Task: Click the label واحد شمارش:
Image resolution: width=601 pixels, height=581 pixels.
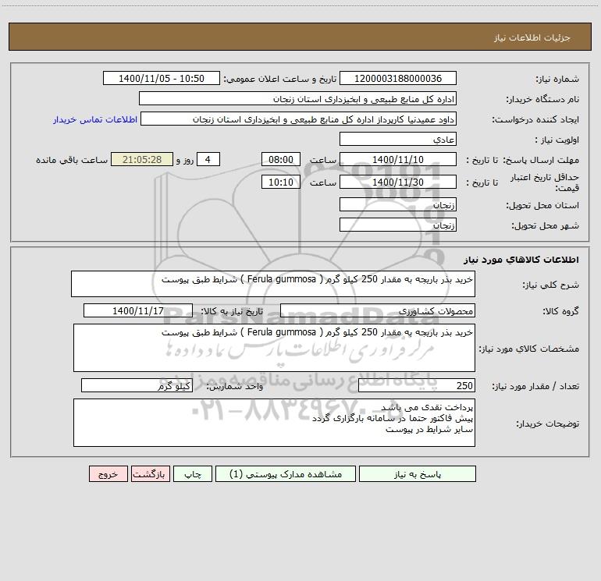Action: (x=235, y=386)
